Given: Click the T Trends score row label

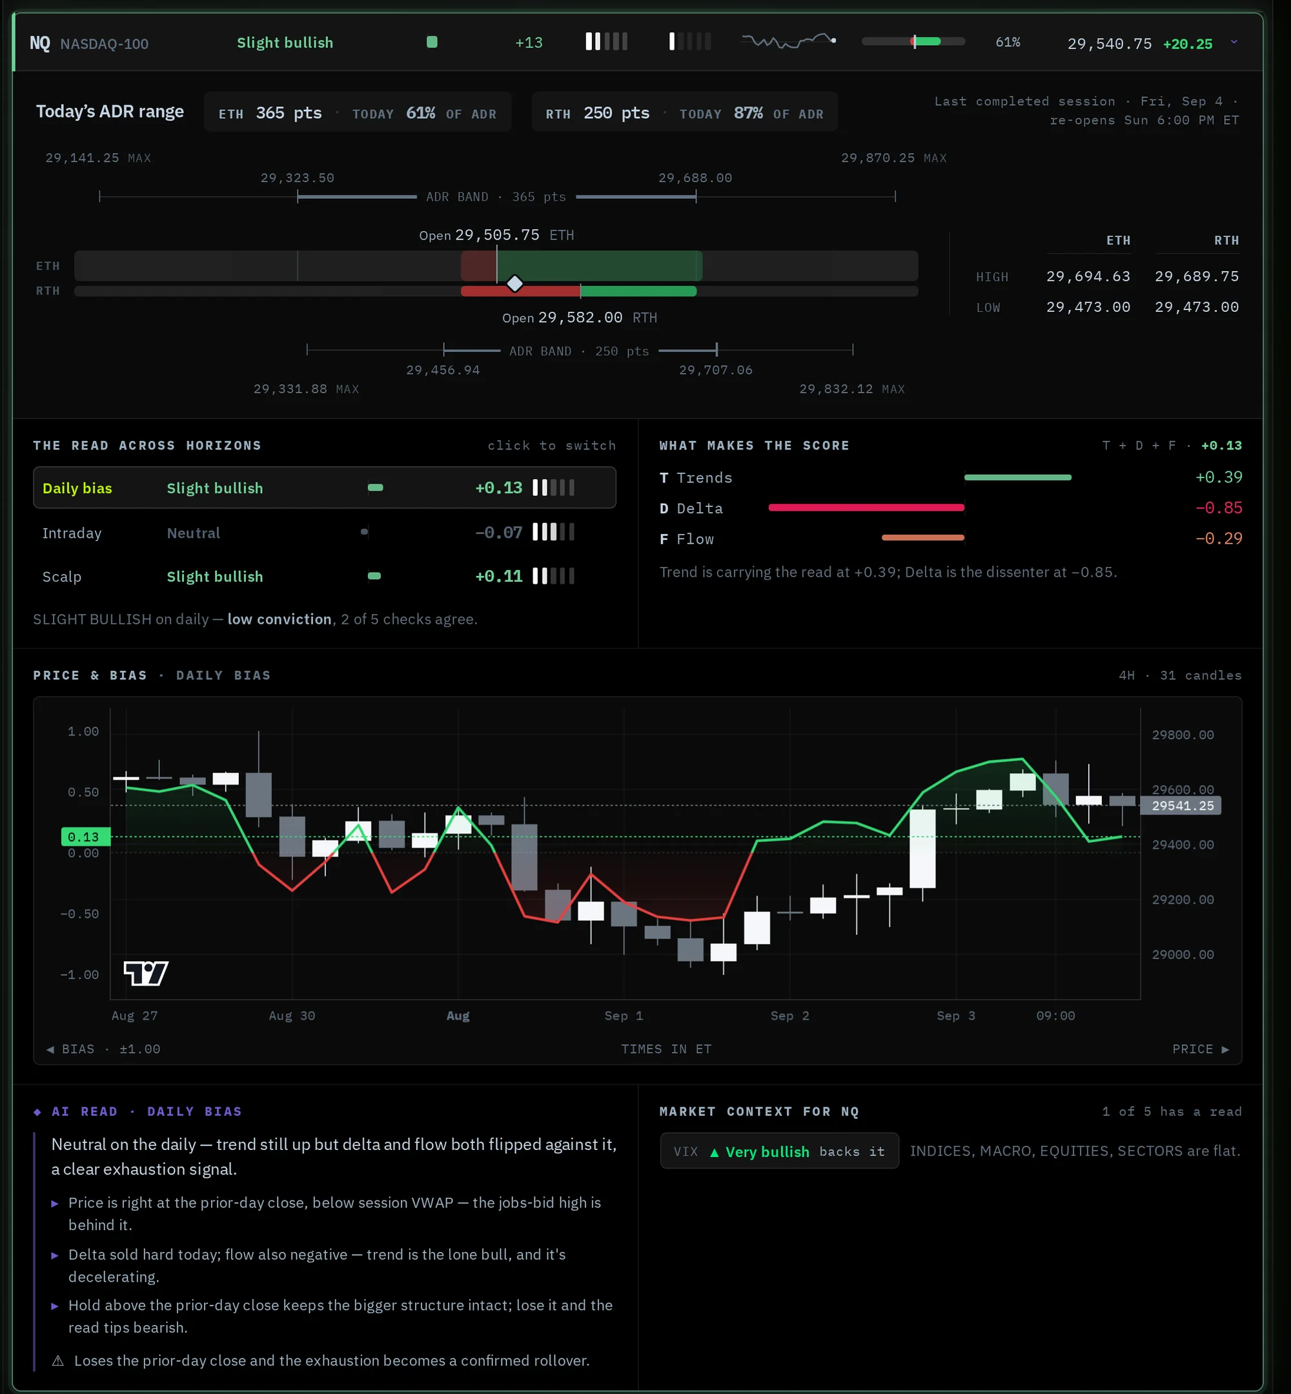Looking at the screenshot, I should point(696,477).
